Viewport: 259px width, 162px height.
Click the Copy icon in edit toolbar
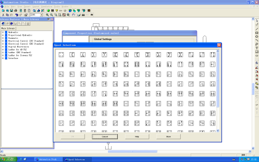[x=7, y=15]
